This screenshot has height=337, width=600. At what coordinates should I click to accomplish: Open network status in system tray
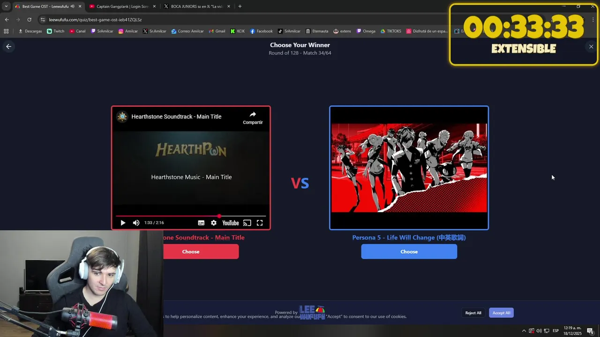pyautogui.click(x=546, y=331)
